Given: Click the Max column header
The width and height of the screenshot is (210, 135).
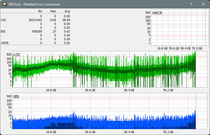Looking at the screenshot, I should click(x=53, y=11).
